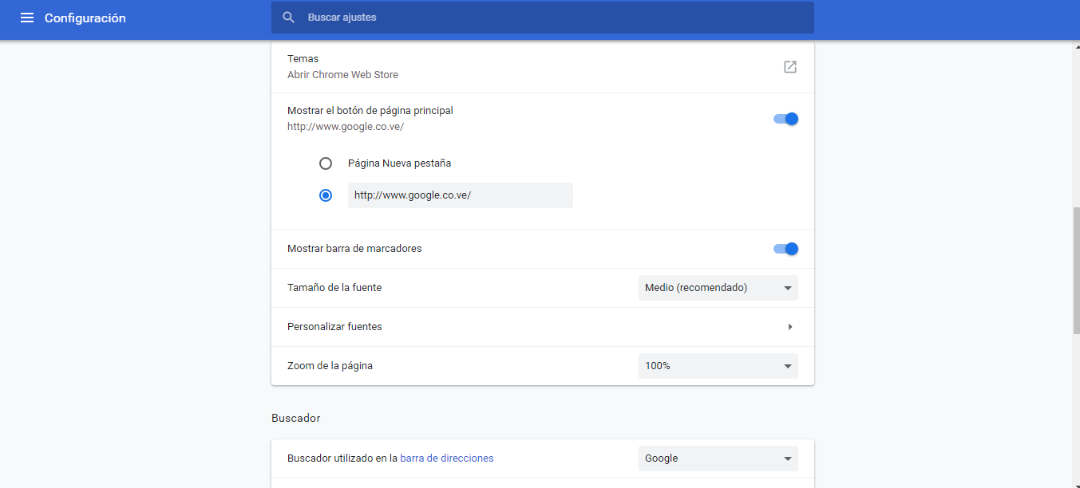This screenshot has width=1080, height=488.
Task: Select the custom URL radio button
Action: click(326, 195)
